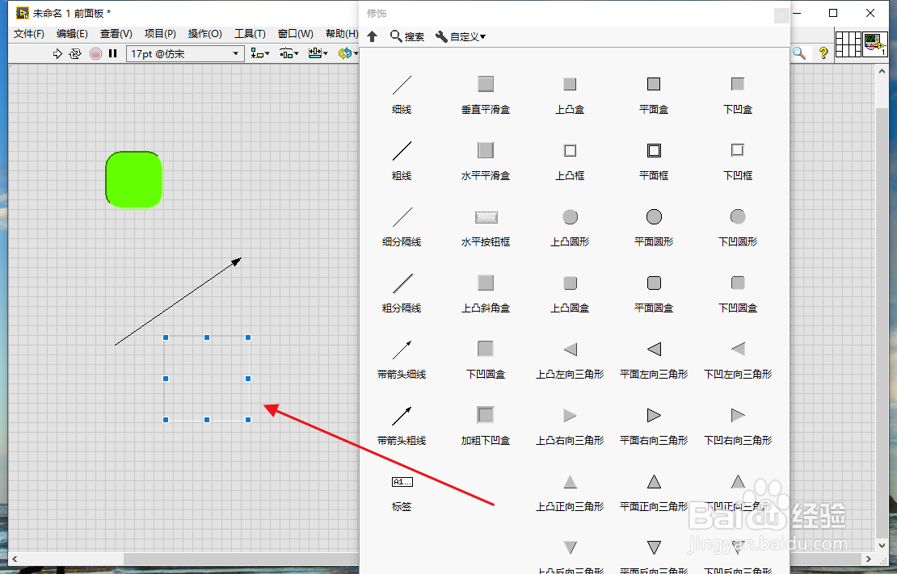Click the Abort Execution stop button
The image size is (897, 574).
pos(95,54)
